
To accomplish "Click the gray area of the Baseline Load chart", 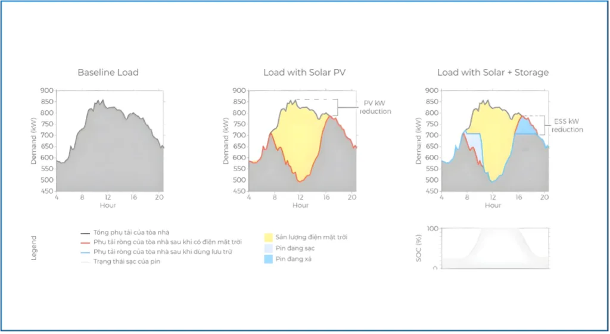I will click(107, 161).
